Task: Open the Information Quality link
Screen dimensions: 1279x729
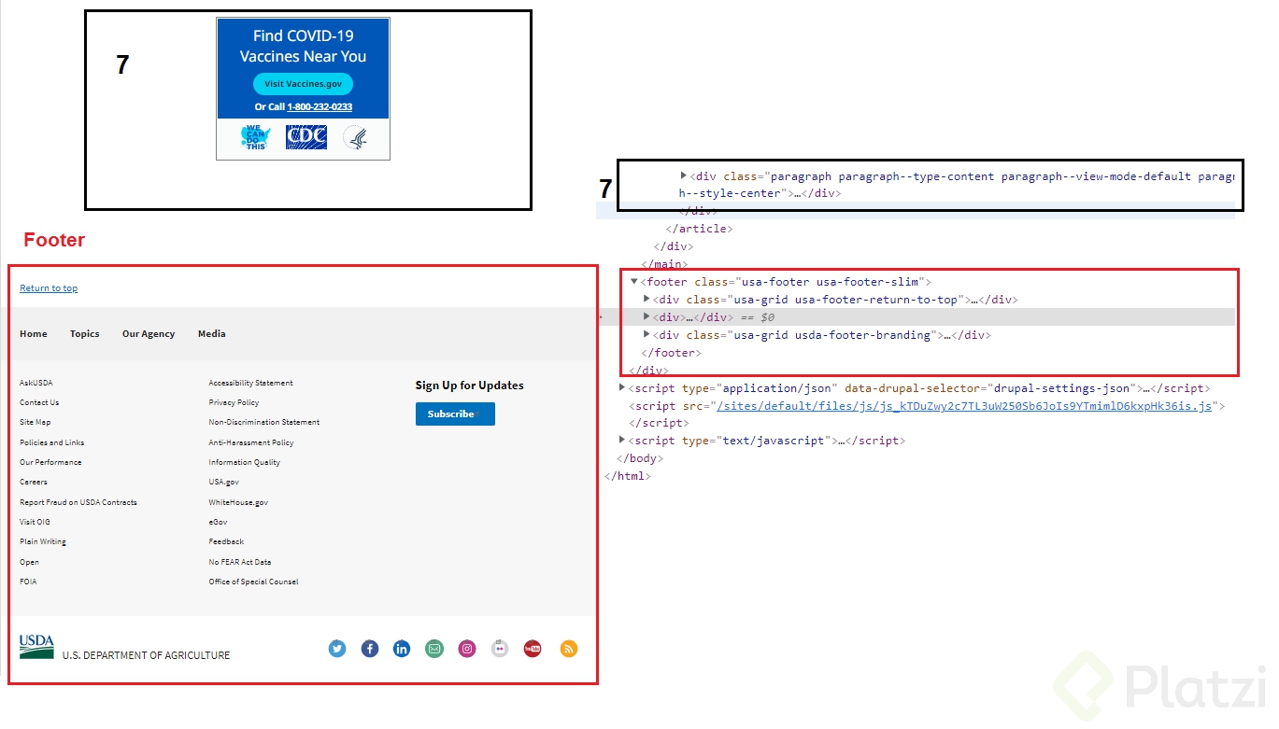Action: coord(245,462)
